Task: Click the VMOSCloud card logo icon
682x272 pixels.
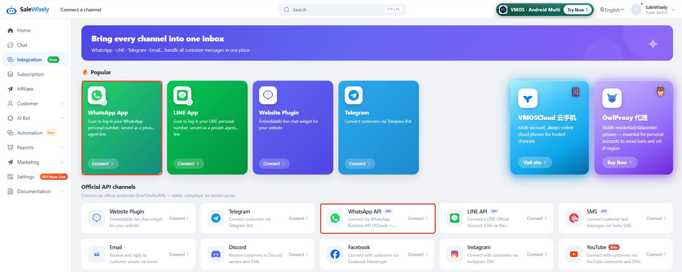Action: [528, 98]
